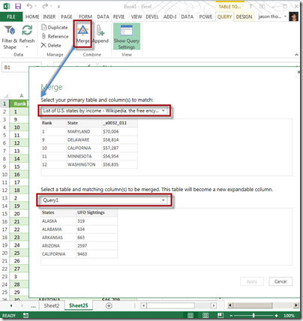Click the zoom out minus button
The image size is (303, 321).
[x=231, y=316]
